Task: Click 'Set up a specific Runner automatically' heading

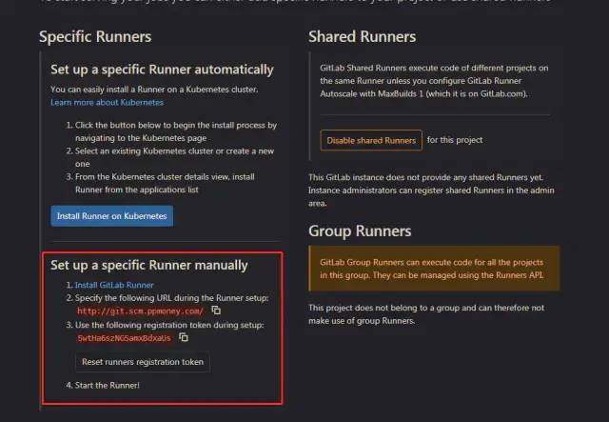Action: click(162, 70)
